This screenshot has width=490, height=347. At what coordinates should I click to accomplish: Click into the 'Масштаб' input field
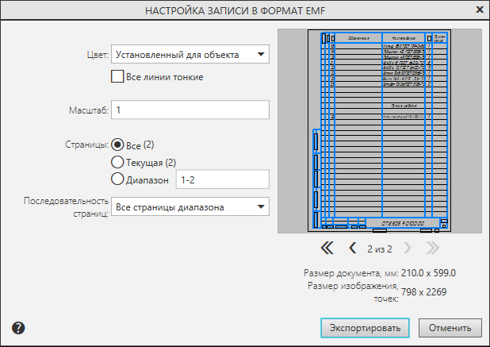[190, 109]
